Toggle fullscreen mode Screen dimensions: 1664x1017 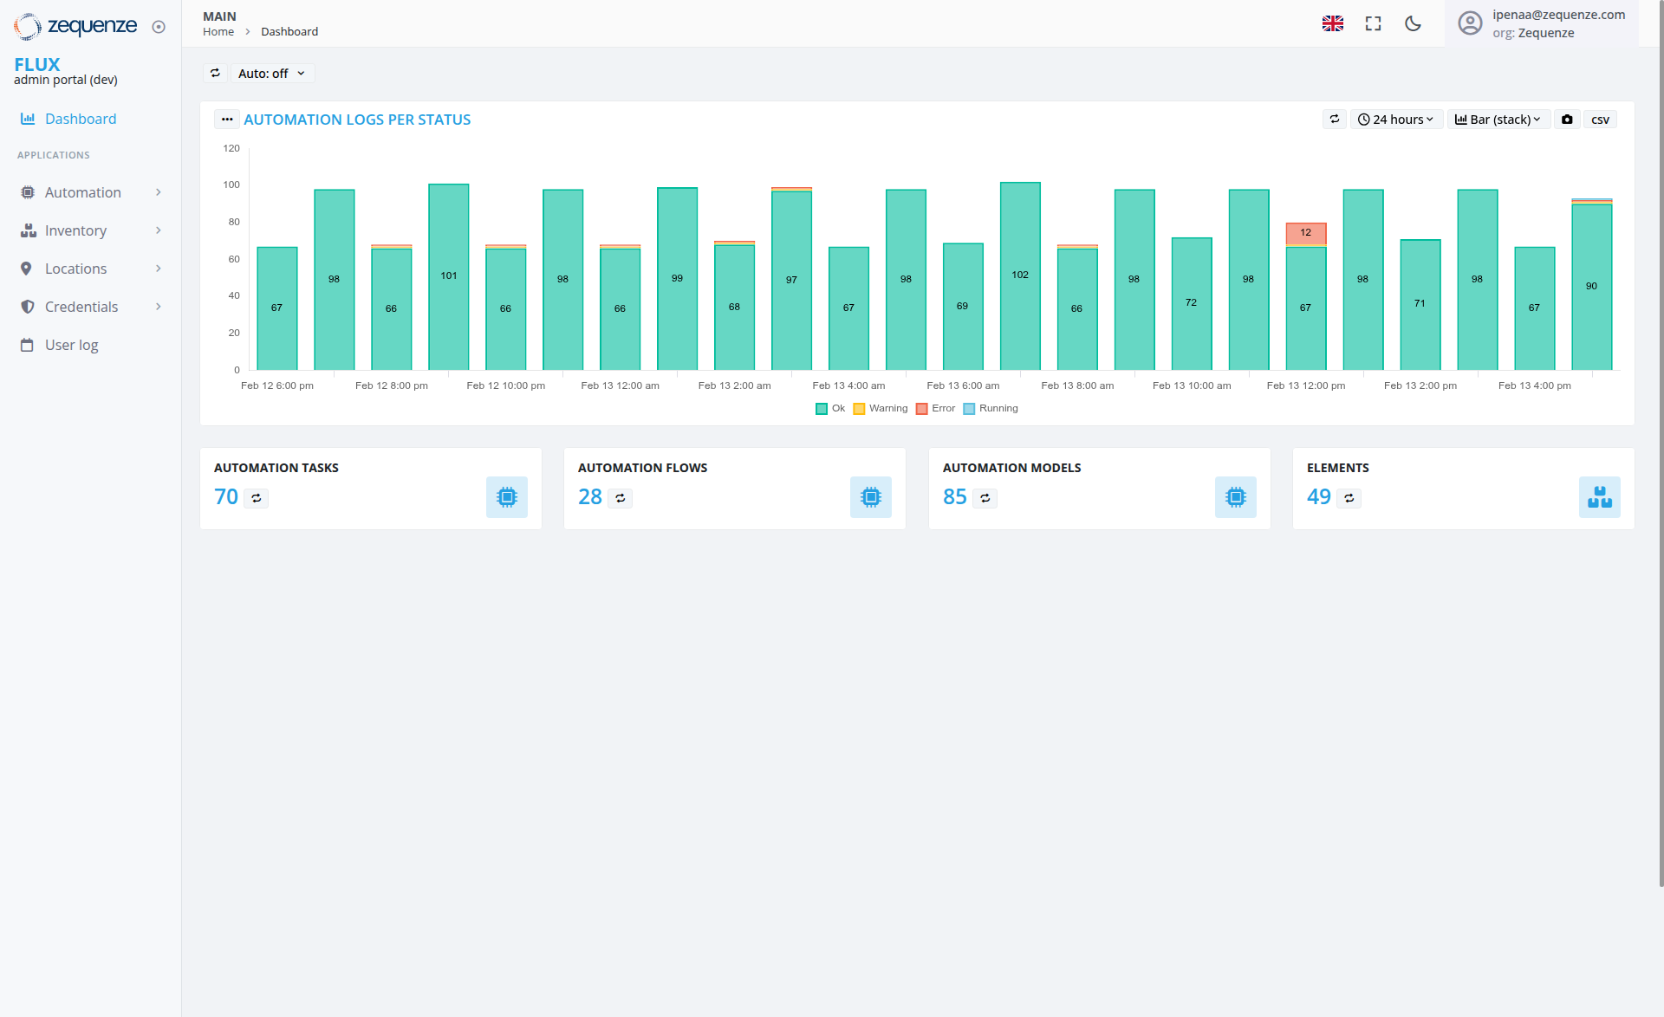[1373, 23]
